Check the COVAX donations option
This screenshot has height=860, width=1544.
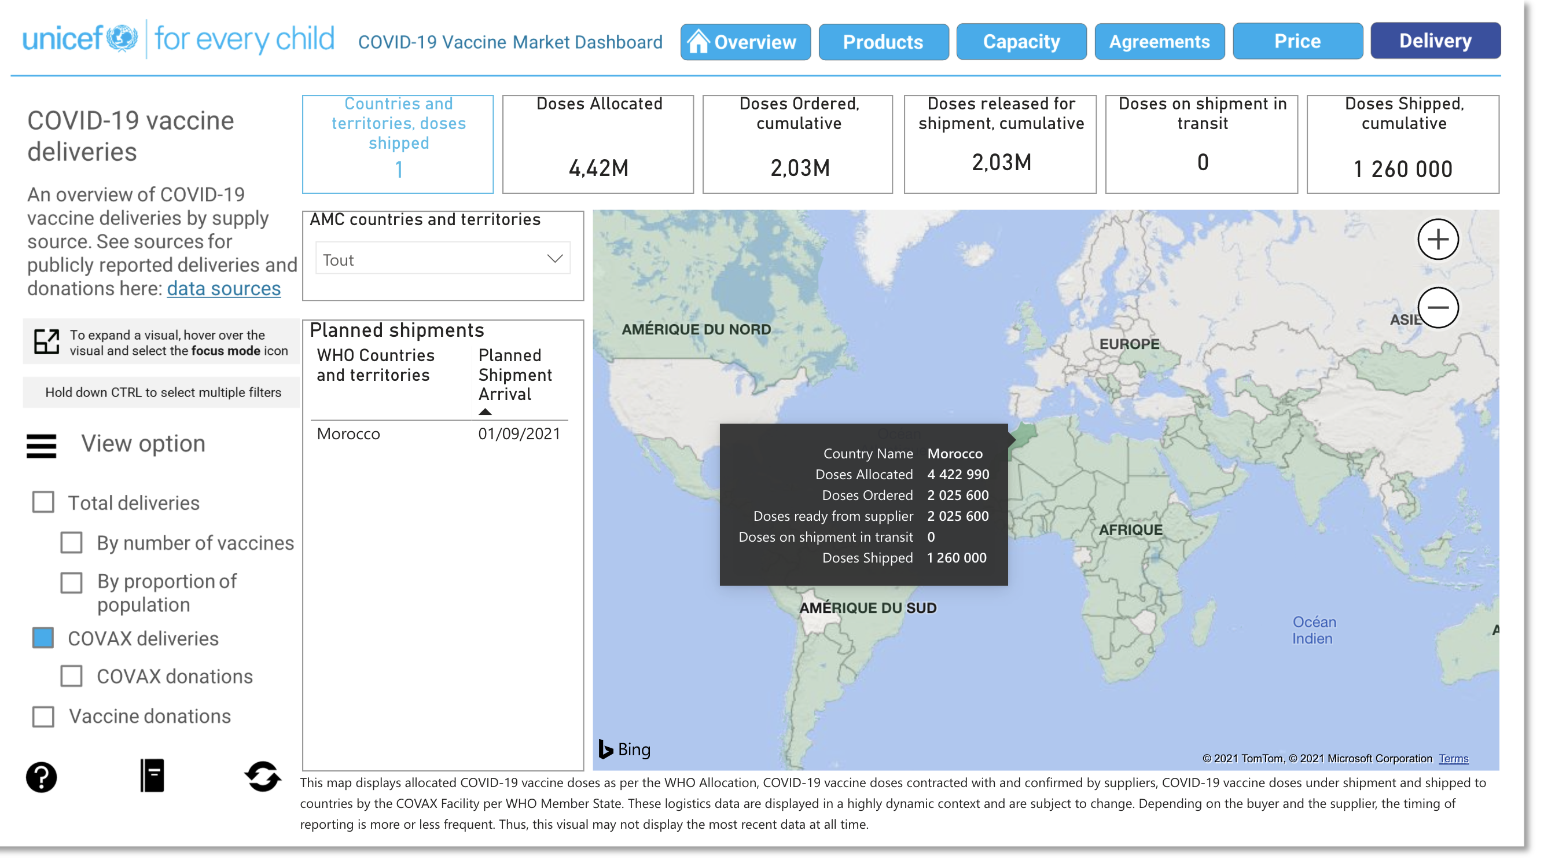click(x=72, y=676)
